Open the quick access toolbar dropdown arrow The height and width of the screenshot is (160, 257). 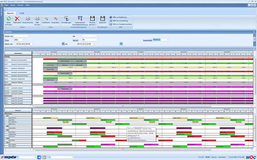7,9
